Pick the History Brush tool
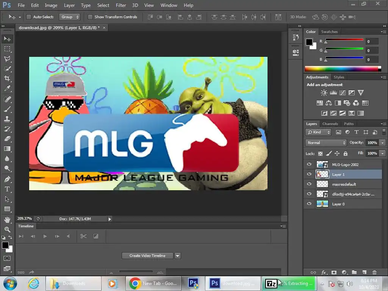 tap(7, 129)
